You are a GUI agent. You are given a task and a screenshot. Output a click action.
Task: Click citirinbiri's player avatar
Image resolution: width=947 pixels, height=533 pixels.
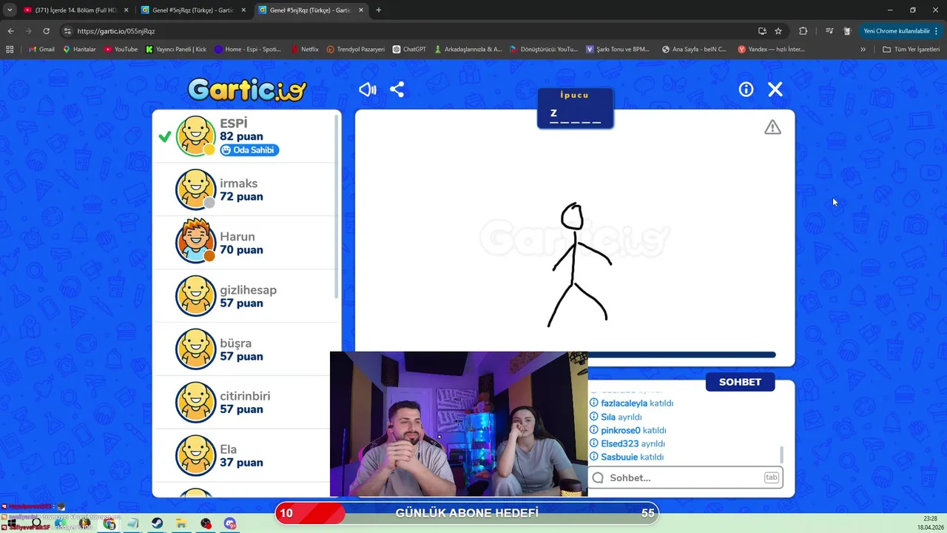[196, 402]
